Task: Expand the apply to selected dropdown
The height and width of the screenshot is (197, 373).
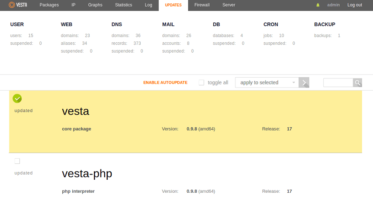Action: pyautogui.click(x=267, y=83)
